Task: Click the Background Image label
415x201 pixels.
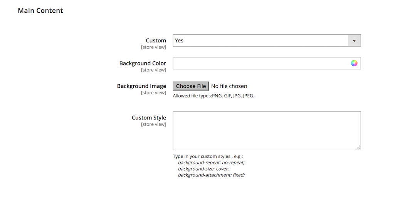Action: point(141,86)
